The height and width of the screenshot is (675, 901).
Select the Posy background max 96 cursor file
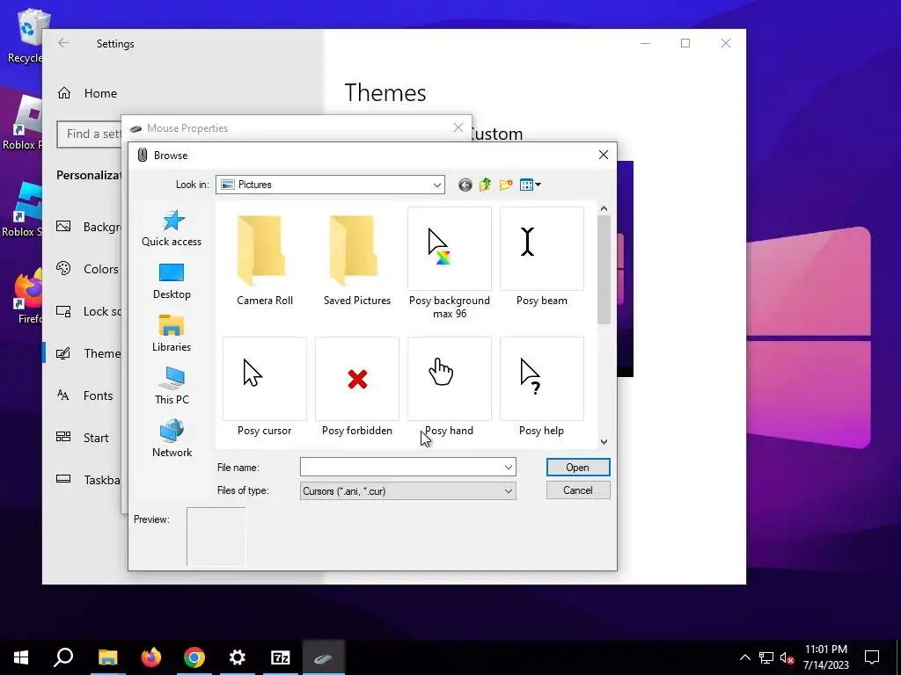[x=450, y=263]
